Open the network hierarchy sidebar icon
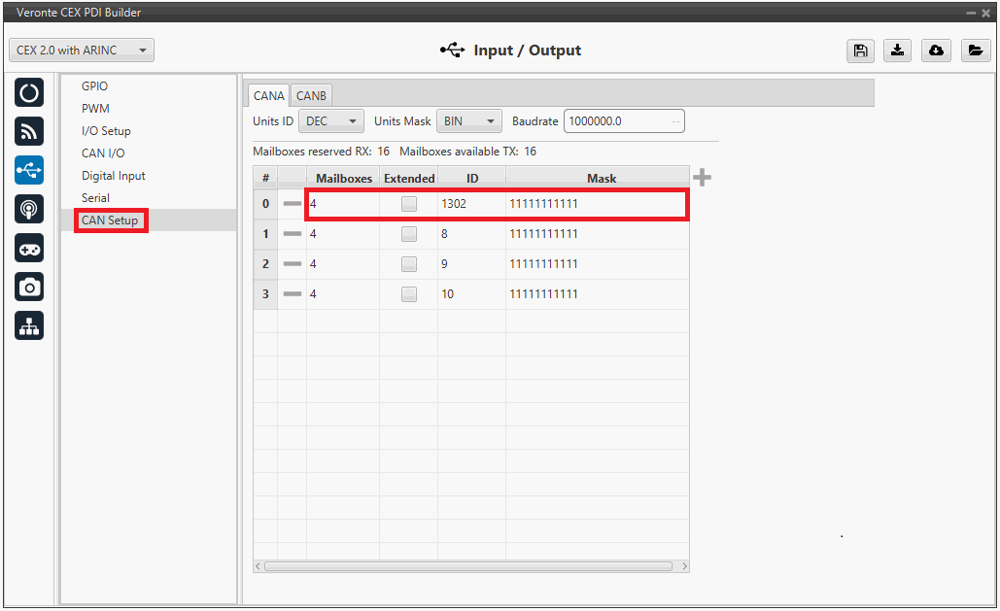Image resolution: width=1000 pixels, height=611 pixels. click(x=29, y=325)
